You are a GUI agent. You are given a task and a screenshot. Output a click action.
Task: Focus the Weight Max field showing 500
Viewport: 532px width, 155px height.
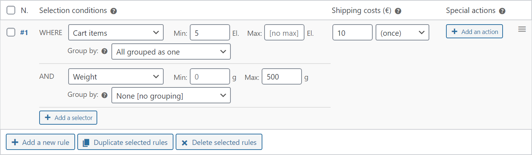pos(282,77)
